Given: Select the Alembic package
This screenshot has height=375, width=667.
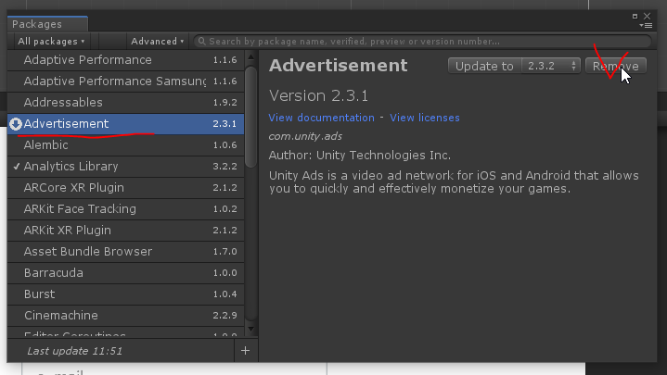Looking at the screenshot, I should (x=125, y=144).
